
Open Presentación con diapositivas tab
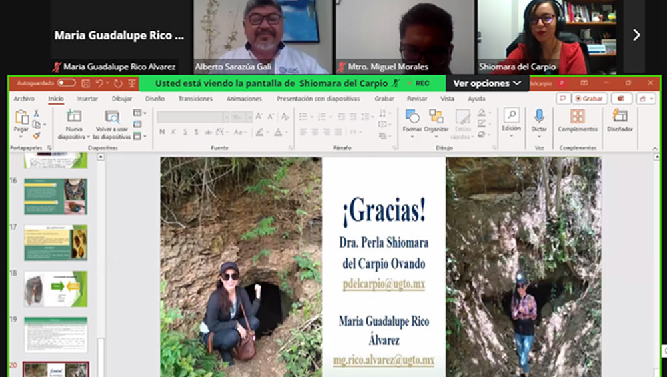[x=318, y=99]
